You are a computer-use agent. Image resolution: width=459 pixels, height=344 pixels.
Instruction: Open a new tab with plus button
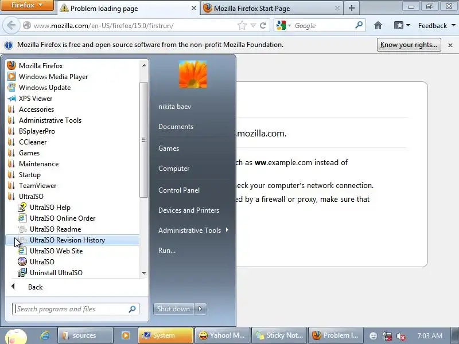click(x=352, y=8)
